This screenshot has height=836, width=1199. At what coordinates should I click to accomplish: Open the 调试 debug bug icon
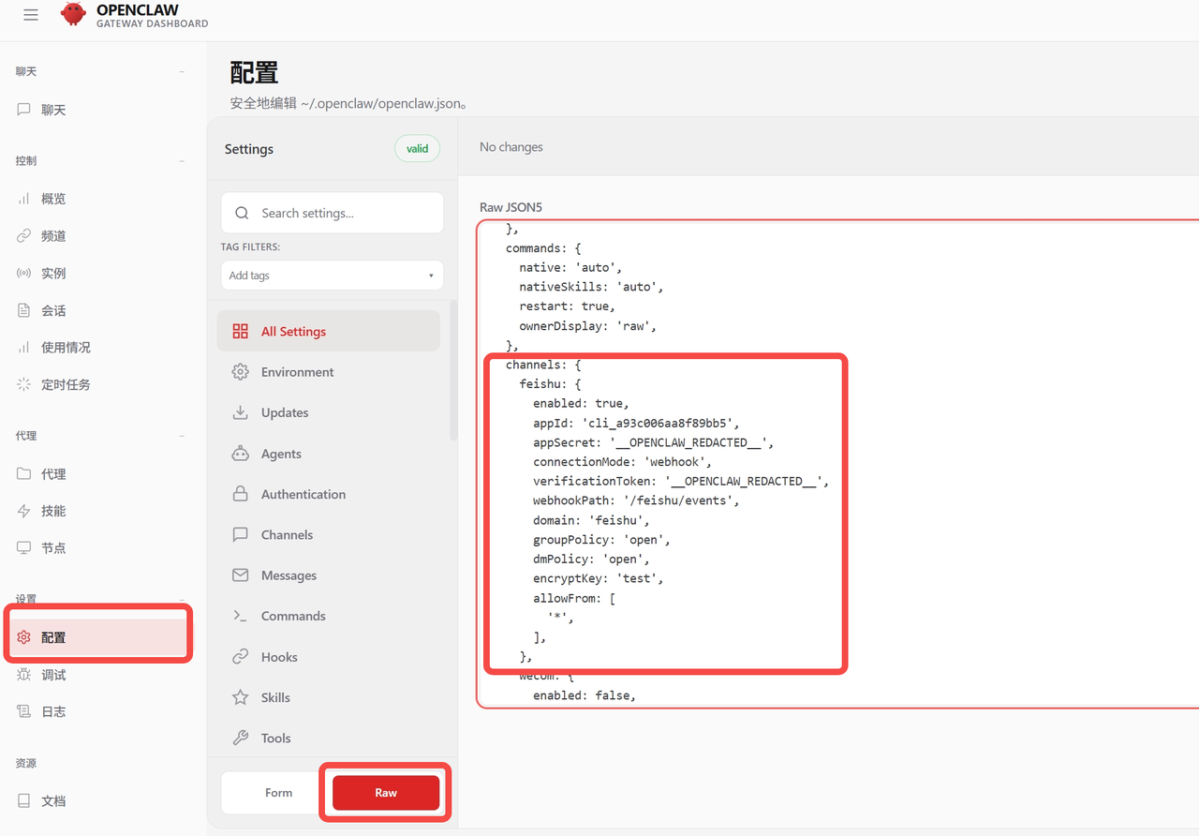click(x=24, y=675)
